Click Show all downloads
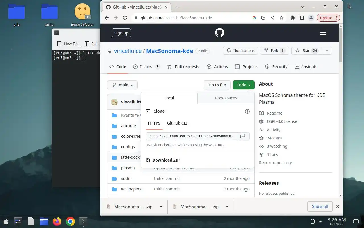Screen dimensions: 364x228 tap(320, 207)
